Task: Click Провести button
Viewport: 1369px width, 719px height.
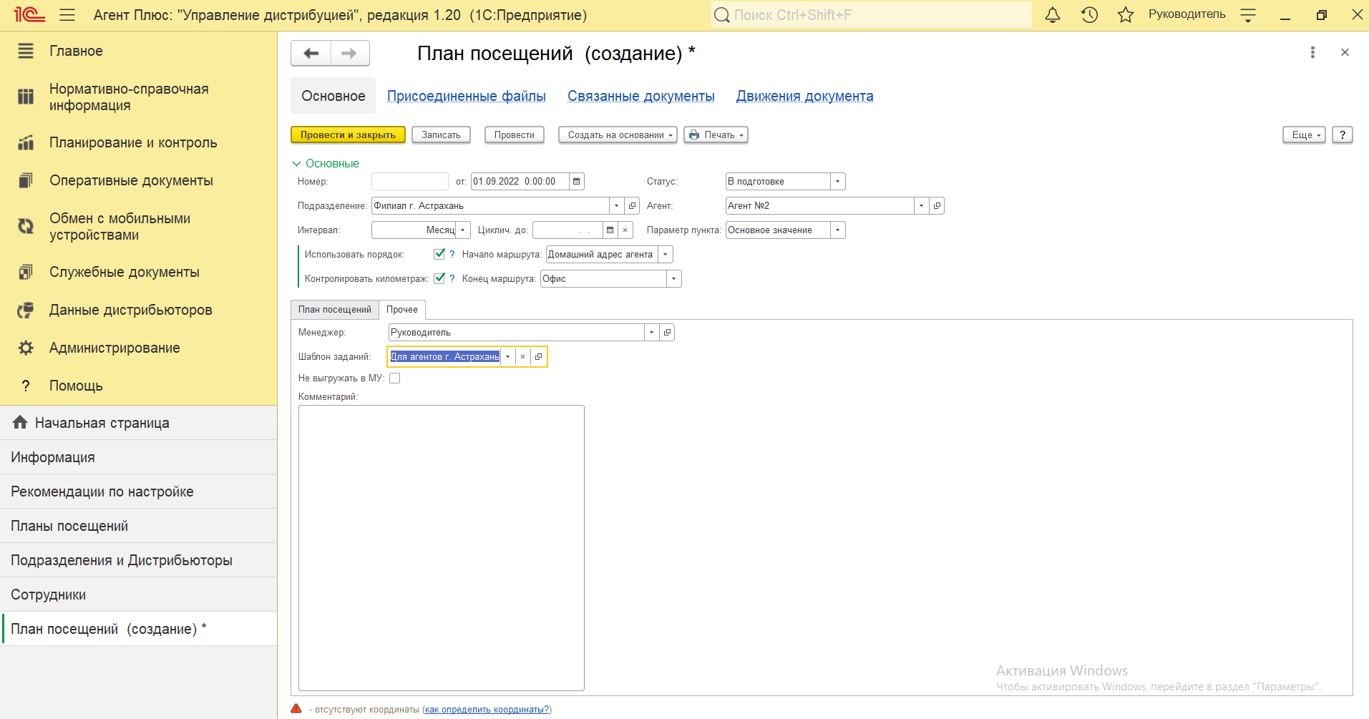Action: pyautogui.click(x=515, y=134)
